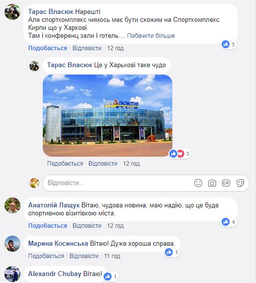Image resolution: width=256 pixels, height=283 pixels.
Task: Click the like reaction count on Тарас Власюк's comment
Action: point(229,44)
